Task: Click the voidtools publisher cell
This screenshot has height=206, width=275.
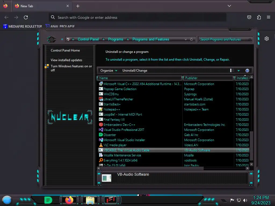Action: [x=190, y=160]
